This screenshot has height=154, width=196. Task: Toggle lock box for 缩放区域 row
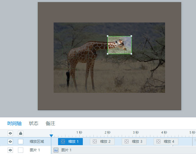(x=21, y=142)
